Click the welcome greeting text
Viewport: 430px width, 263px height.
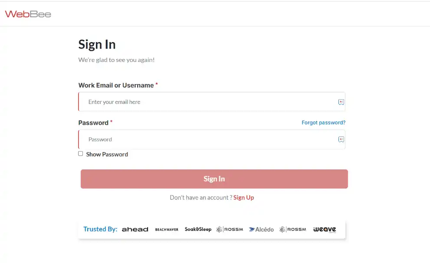(116, 59)
